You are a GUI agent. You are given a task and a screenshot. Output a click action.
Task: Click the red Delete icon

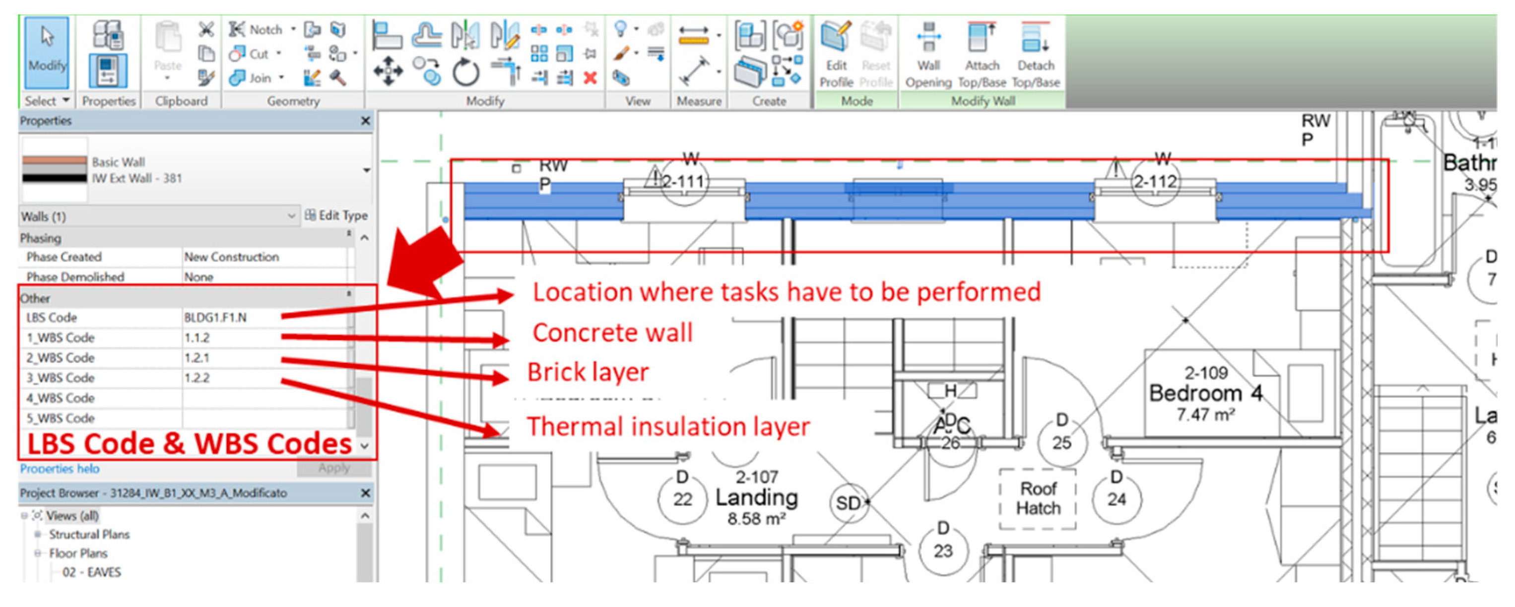[x=591, y=77]
